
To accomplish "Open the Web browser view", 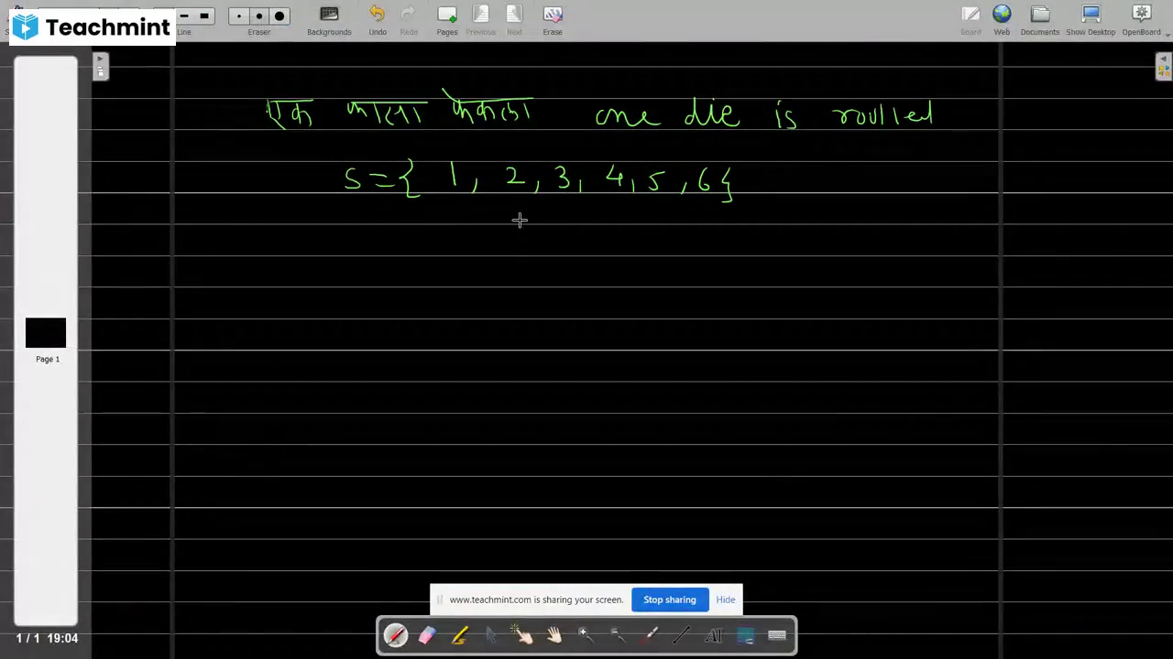I will (x=1002, y=20).
